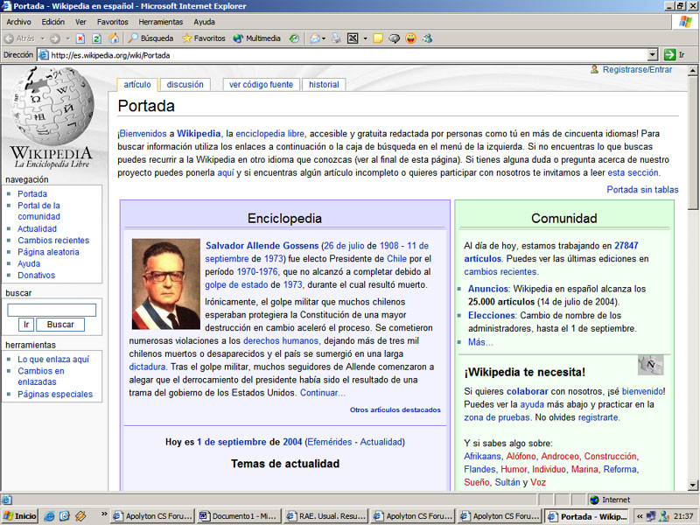Go to the Home page icon
This screenshot has width=700, height=525.
pyautogui.click(x=112, y=38)
